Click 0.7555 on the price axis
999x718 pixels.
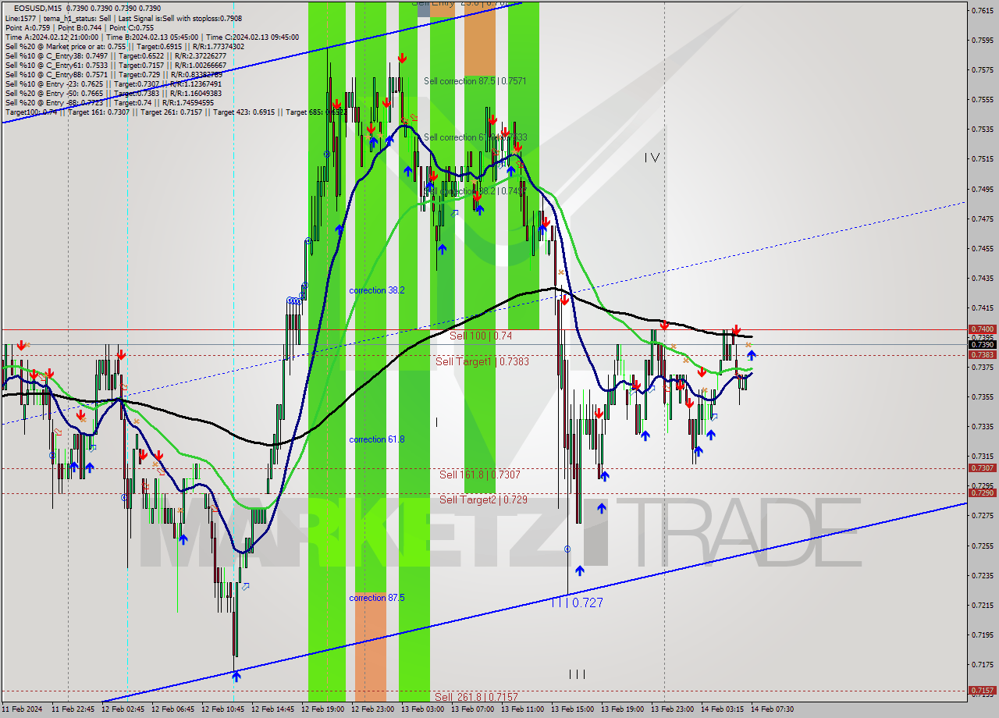(982, 99)
